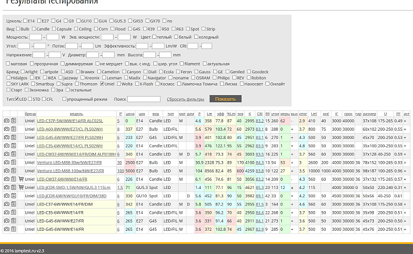Open document icon for LED-C35-6W/WW/E14/CL PLS02WH
This screenshot has width=413, height=254.
tap(13, 146)
